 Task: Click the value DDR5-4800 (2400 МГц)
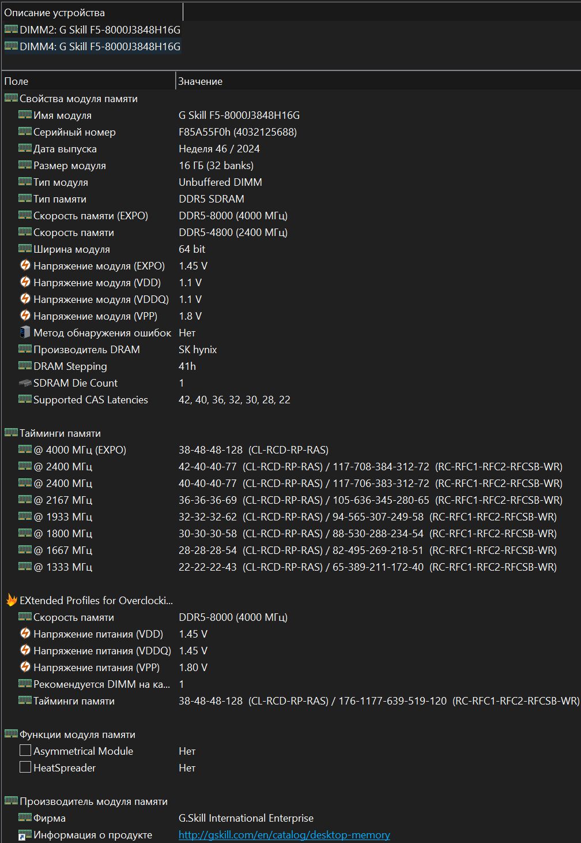pyautogui.click(x=233, y=233)
